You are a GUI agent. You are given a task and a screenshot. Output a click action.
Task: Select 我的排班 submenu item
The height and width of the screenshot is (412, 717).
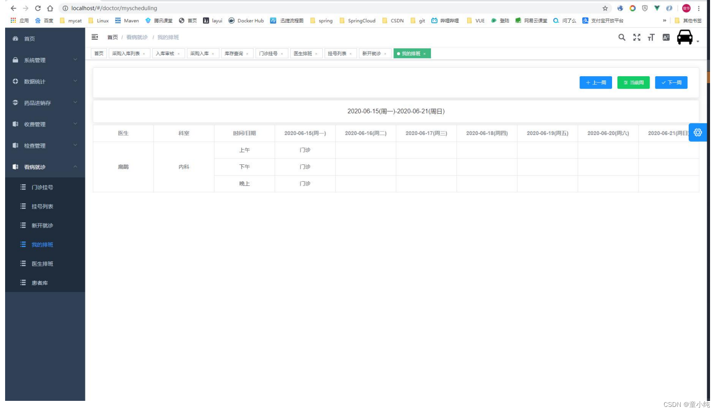coord(45,244)
